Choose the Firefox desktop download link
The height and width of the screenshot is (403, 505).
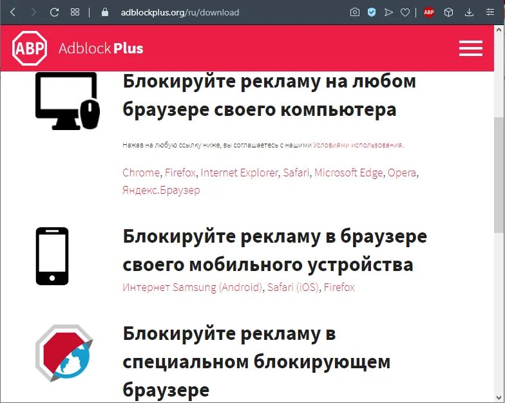(180, 173)
